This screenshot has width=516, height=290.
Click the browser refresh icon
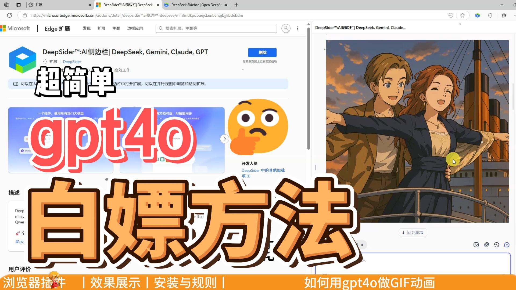point(9,15)
